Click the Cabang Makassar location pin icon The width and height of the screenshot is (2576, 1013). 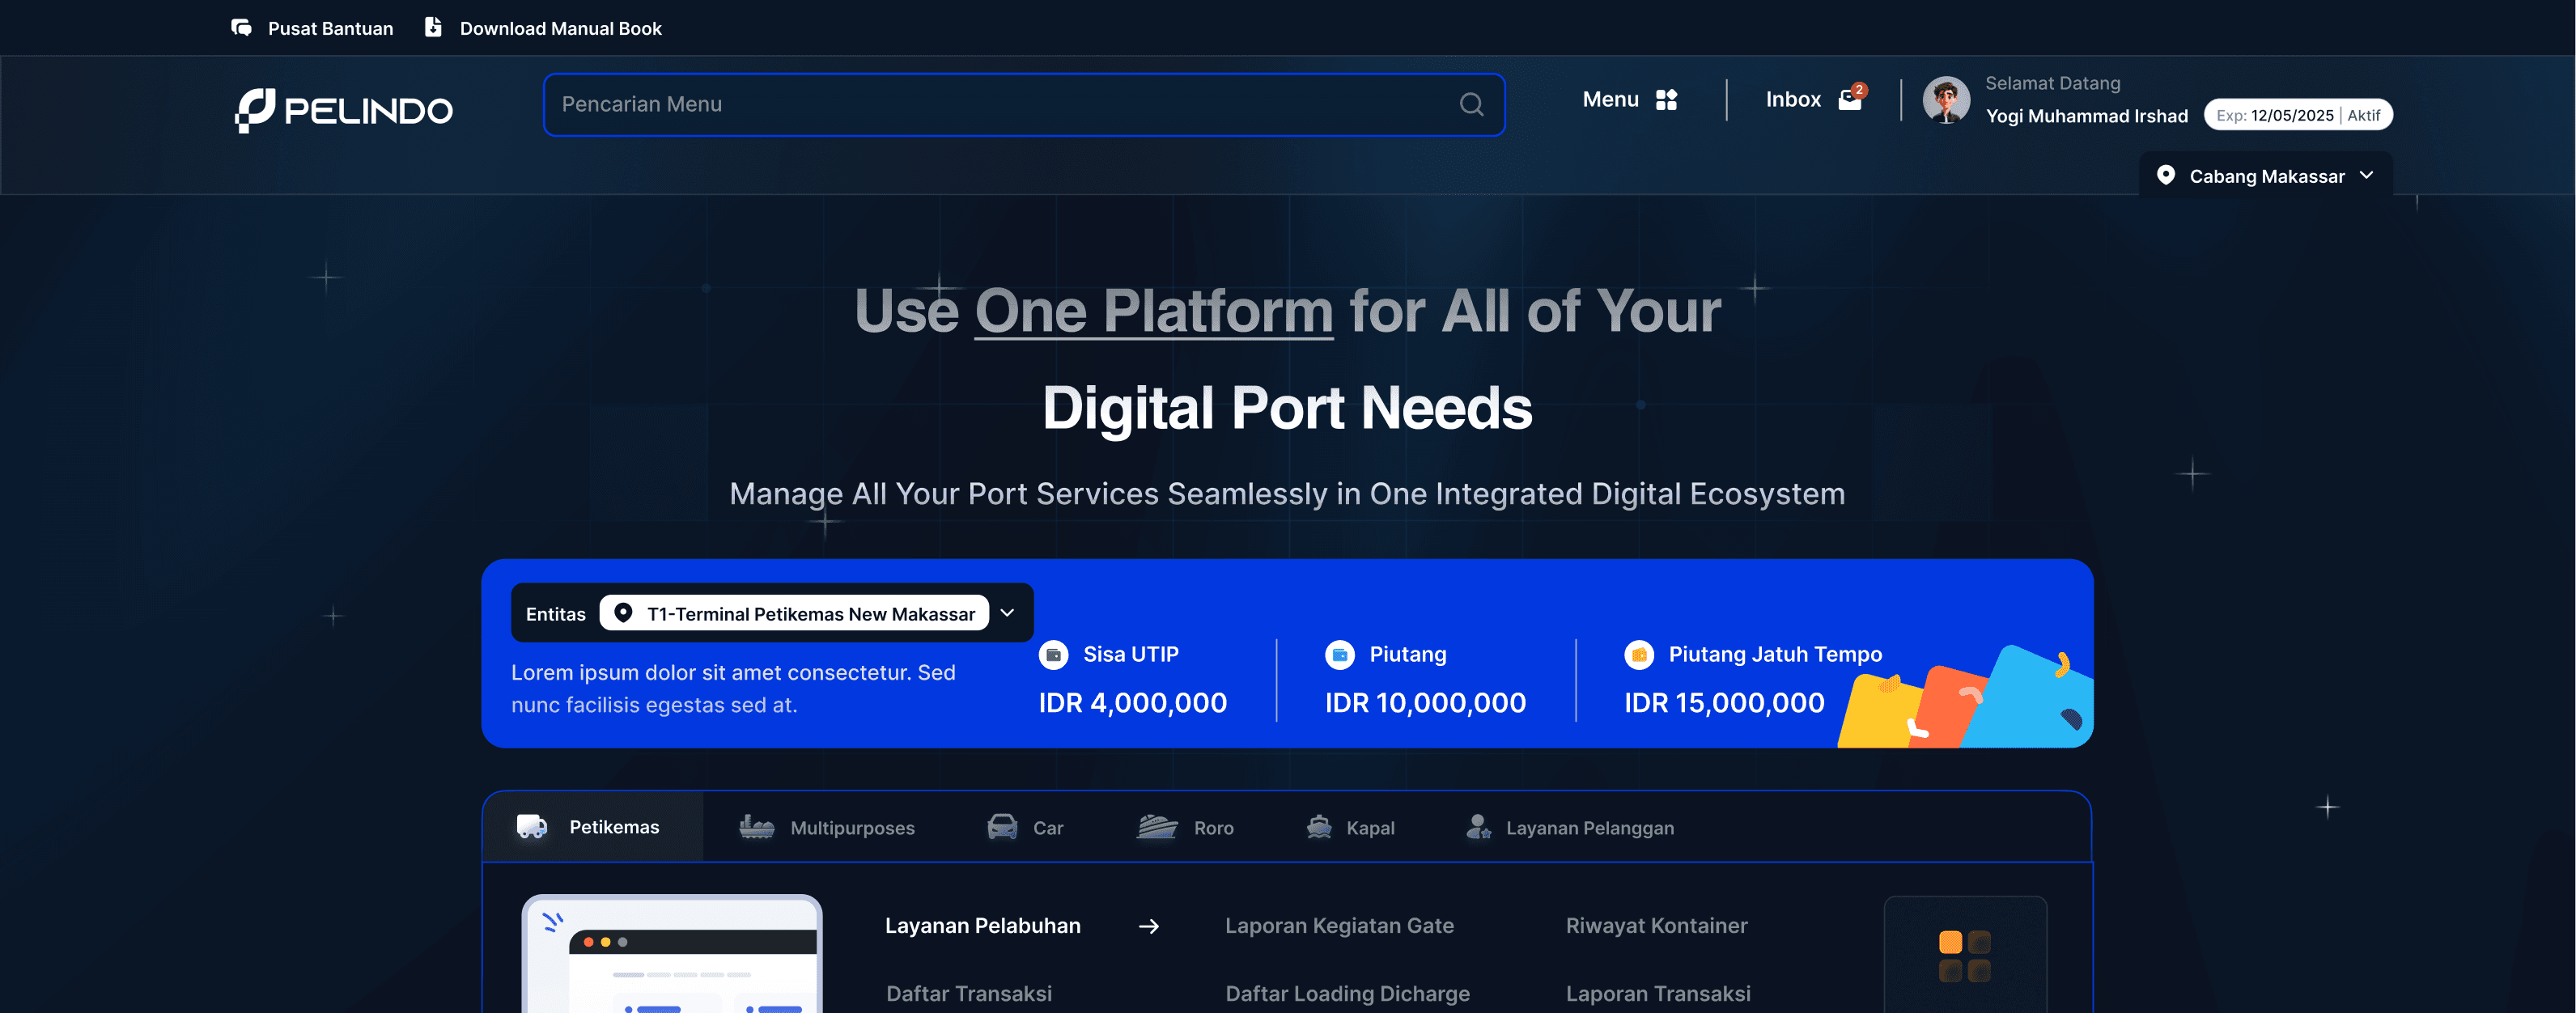2165,175
